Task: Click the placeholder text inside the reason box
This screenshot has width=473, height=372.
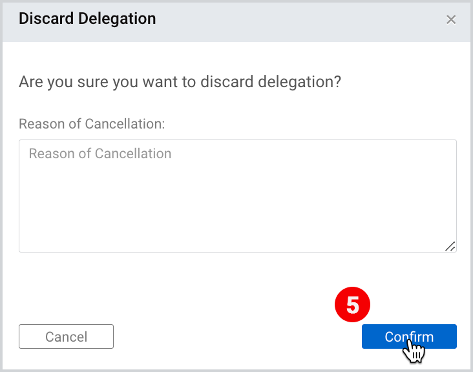Action: pyautogui.click(x=100, y=154)
